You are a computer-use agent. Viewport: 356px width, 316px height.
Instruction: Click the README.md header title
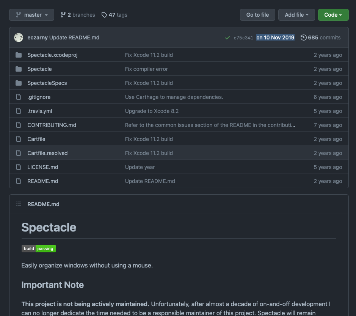[x=43, y=204]
